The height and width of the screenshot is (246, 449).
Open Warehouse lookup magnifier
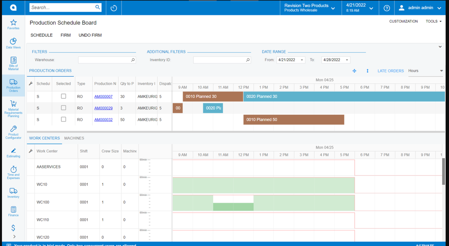point(133,60)
